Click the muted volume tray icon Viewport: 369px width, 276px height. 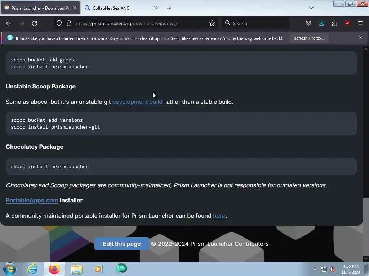[333, 270]
